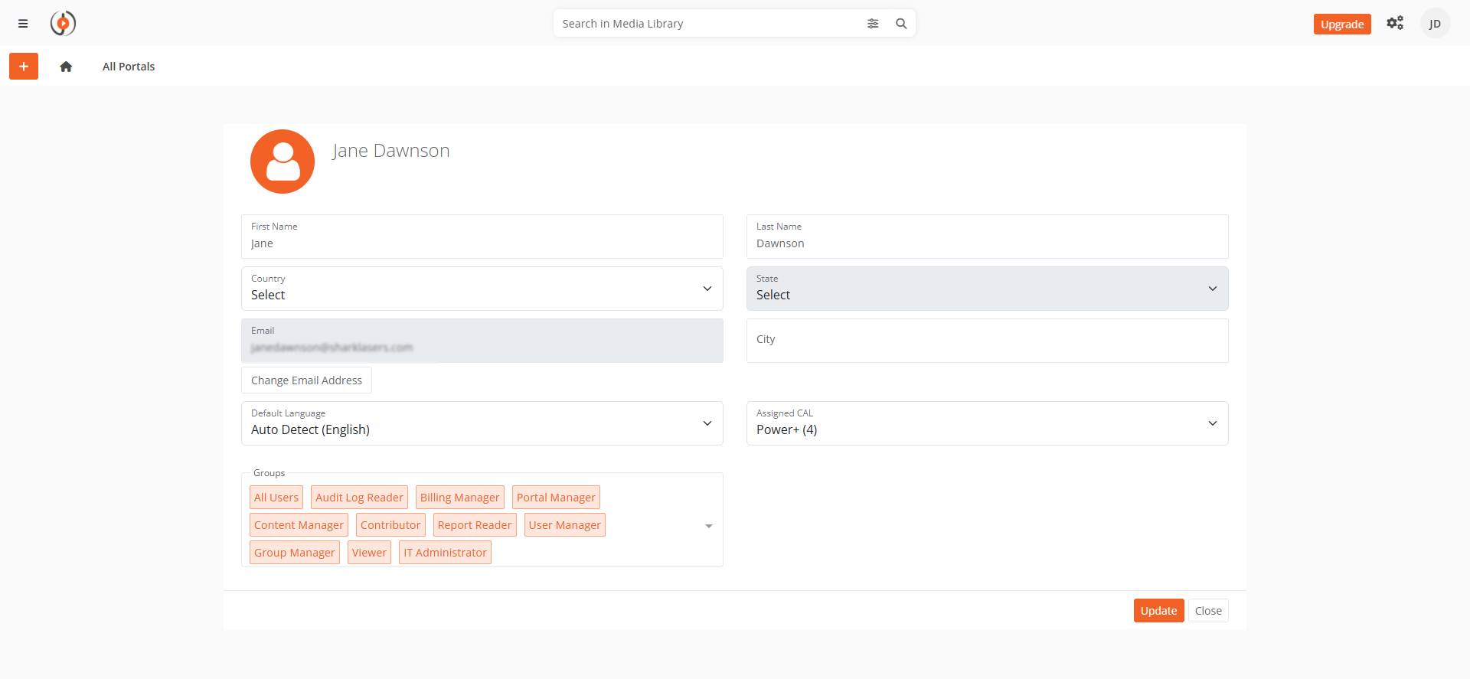Click the VIDIZMO logo icon
The width and height of the screenshot is (1470, 679).
pos(63,24)
